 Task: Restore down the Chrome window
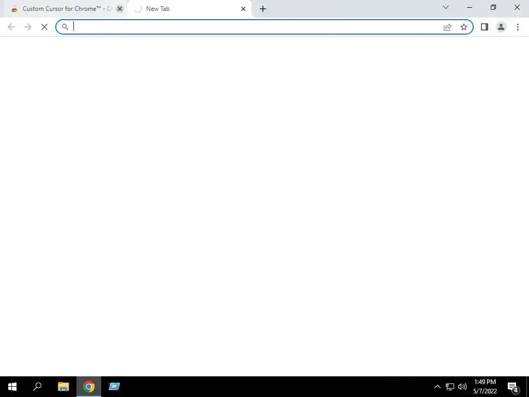click(x=493, y=7)
